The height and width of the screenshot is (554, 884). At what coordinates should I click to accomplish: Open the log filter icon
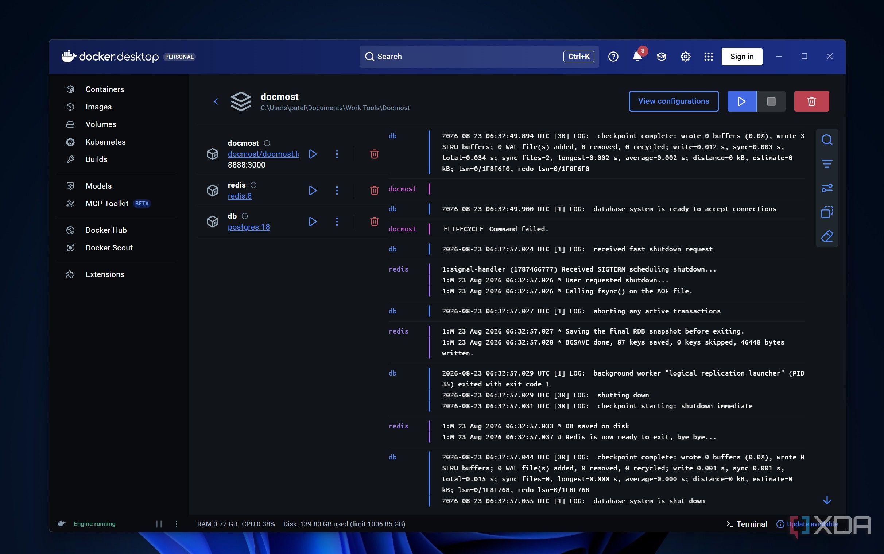(x=827, y=164)
